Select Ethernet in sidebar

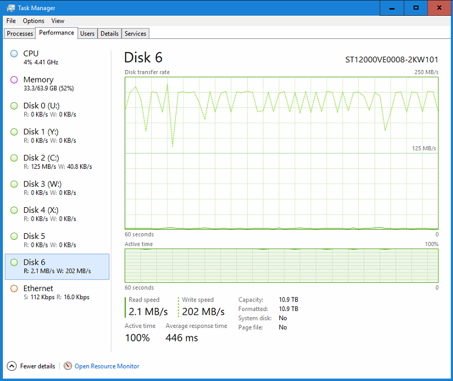coord(57,292)
